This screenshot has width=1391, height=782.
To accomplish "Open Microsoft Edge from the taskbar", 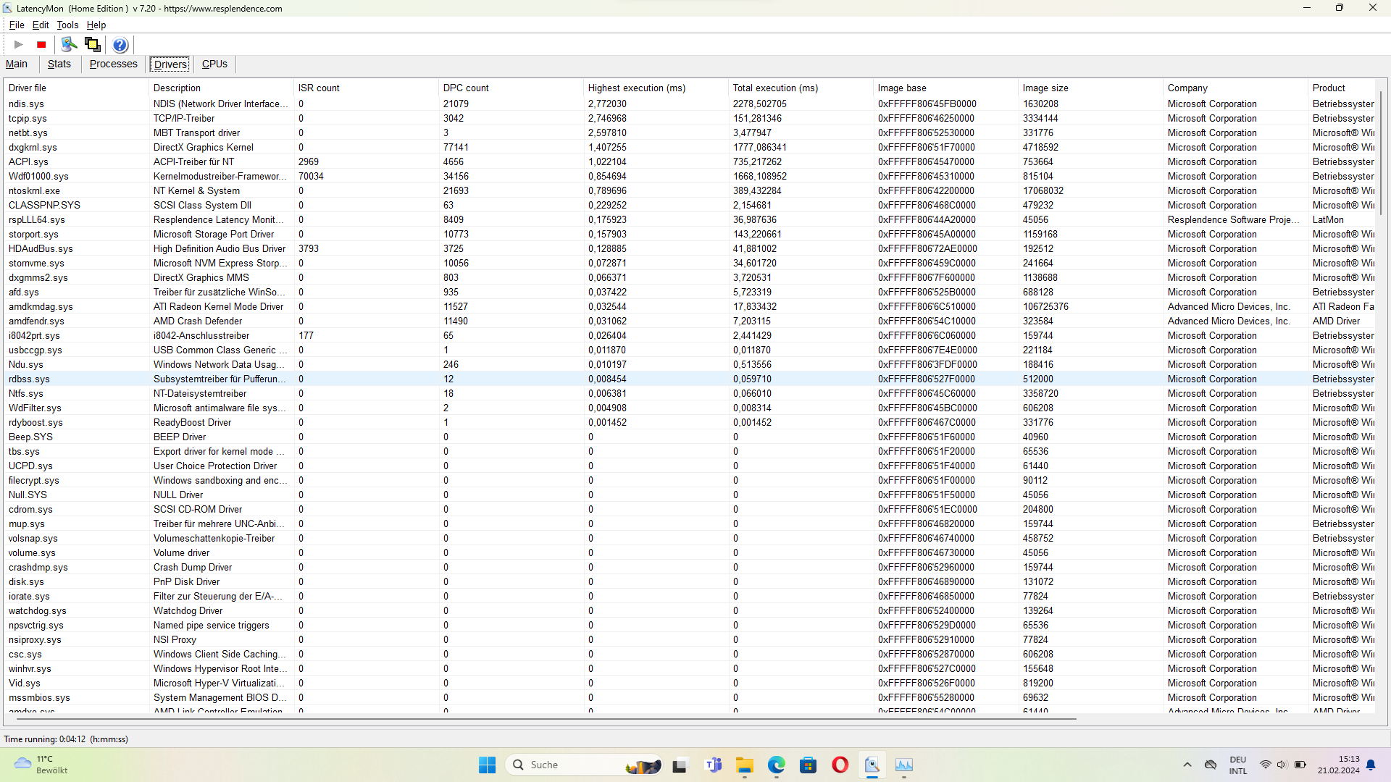I will click(x=777, y=765).
